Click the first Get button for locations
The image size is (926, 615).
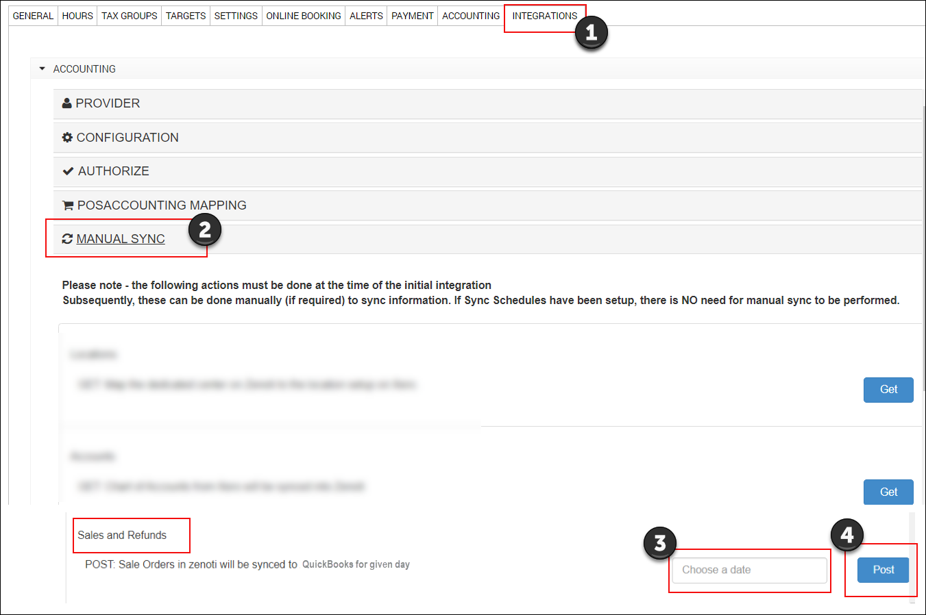(x=888, y=390)
